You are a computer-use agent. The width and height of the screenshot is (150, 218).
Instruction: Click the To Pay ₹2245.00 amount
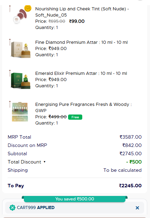coord(130,186)
